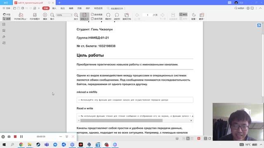Select double page mode
The image size is (264, 148).
[x=183, y=18]
